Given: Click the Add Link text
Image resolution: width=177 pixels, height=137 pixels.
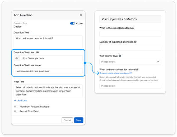Looking at the screenshot, I should click(x=22, y=100).
